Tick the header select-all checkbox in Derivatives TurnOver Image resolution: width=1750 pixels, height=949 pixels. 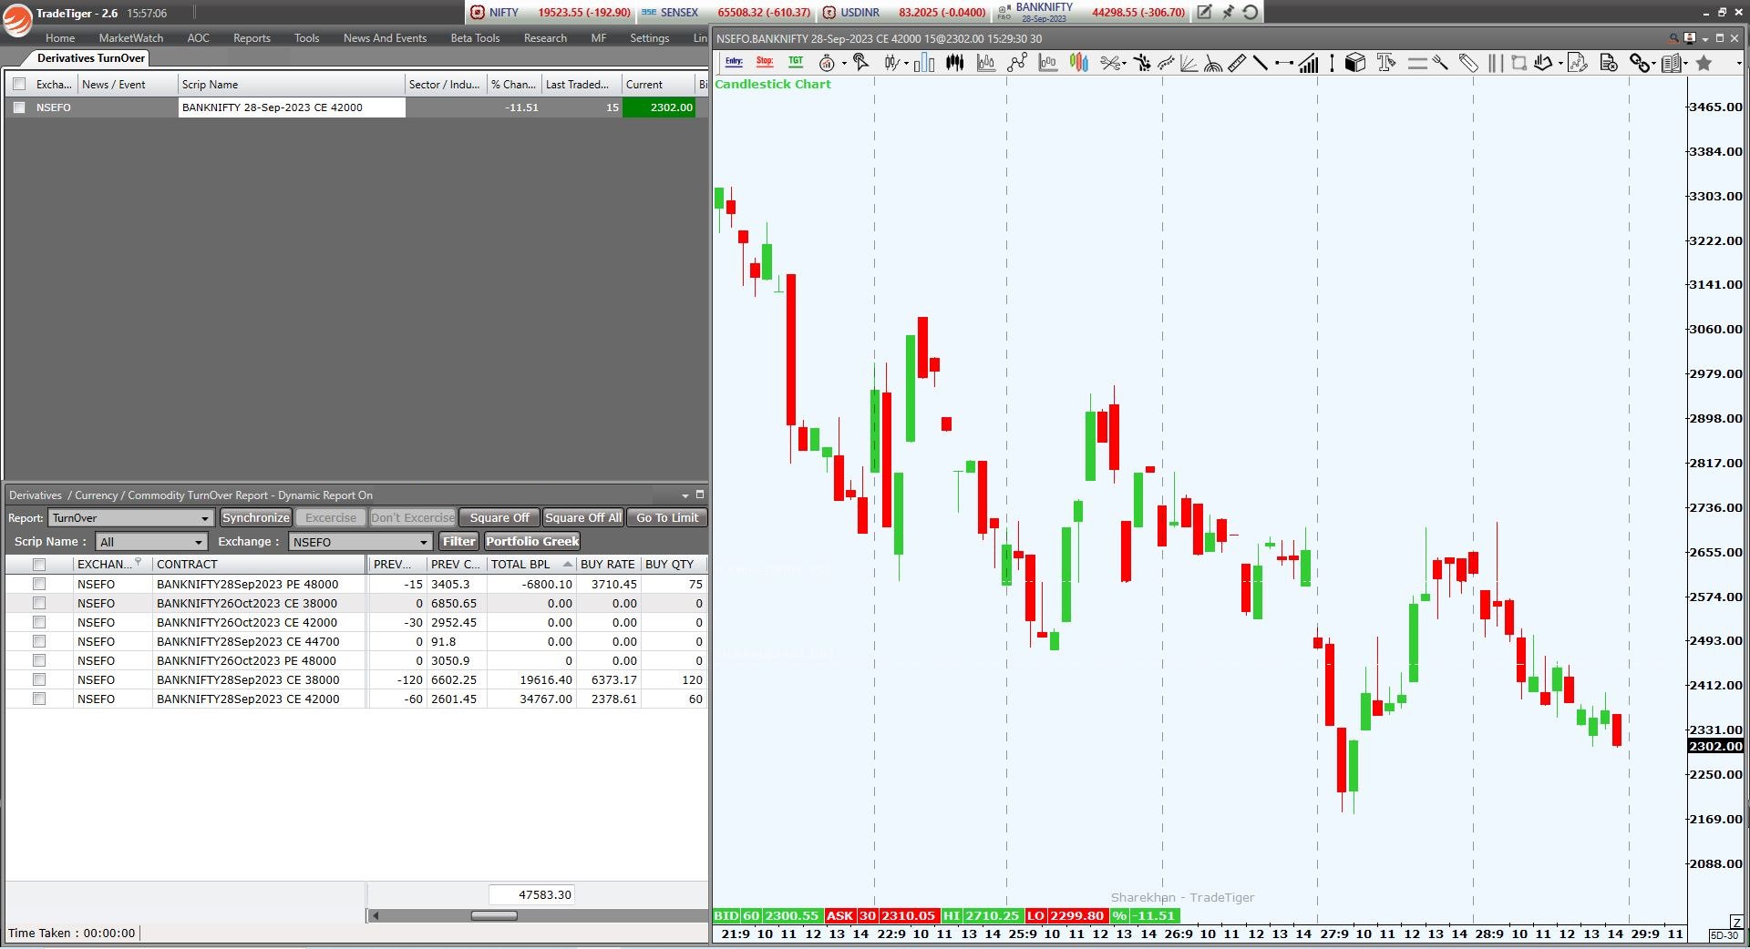(19, 84)
